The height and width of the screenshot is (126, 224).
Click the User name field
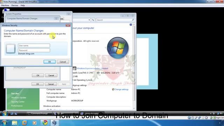pyautogui.click(x=34, y=45)
